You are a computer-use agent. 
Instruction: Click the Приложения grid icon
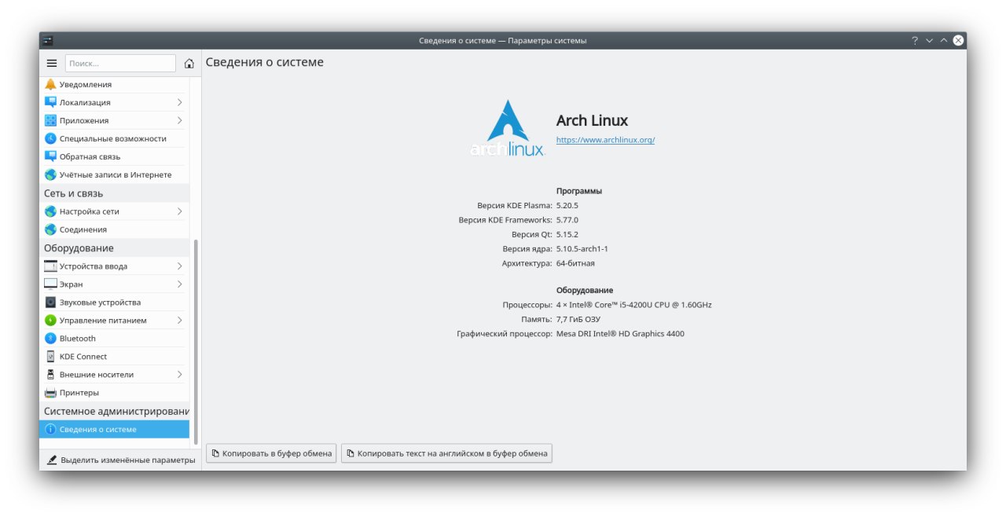pyautogui.click(x=50, y=120)
